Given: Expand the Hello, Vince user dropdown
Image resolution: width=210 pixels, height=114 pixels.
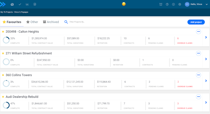Looking at the screenshot, I should click(207, 4).
